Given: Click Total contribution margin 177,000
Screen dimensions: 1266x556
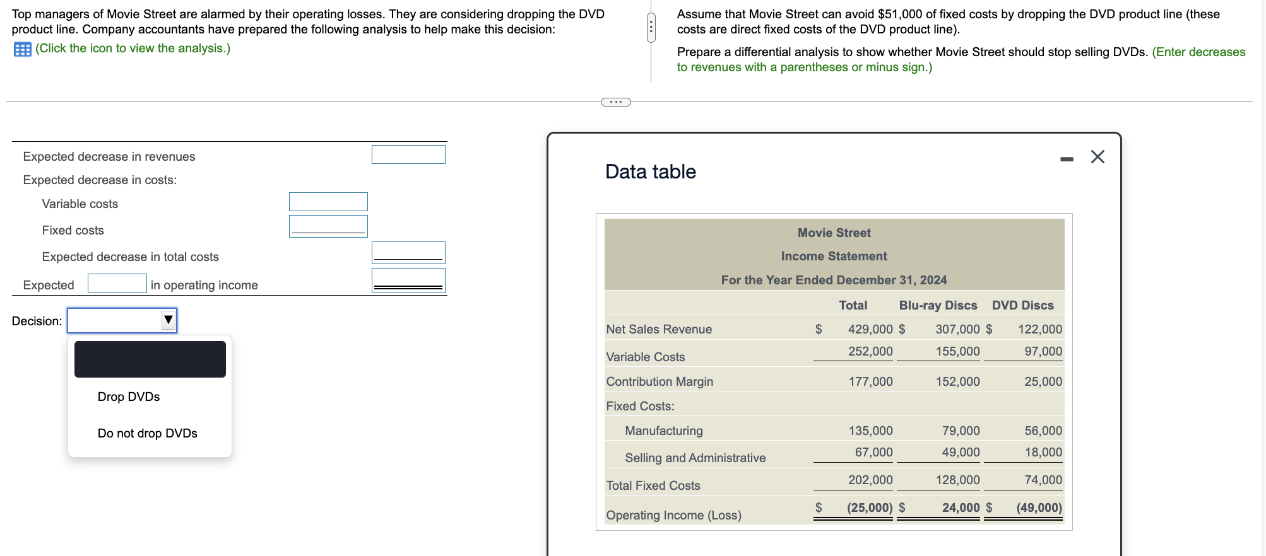Looking at the screenshot, I should [870, 381].
